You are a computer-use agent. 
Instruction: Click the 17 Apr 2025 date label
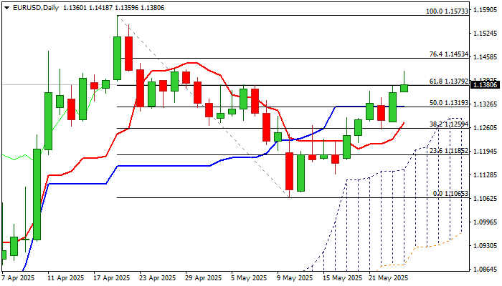coord(112,278)
